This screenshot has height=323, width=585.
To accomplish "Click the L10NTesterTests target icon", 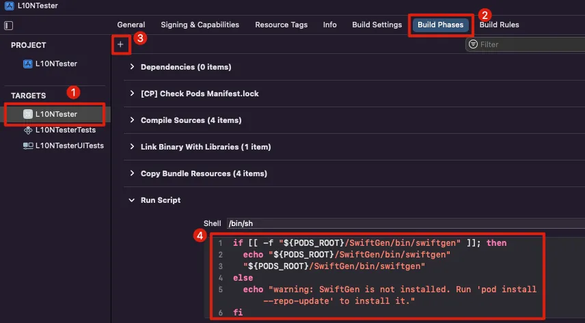I will 28,130.
